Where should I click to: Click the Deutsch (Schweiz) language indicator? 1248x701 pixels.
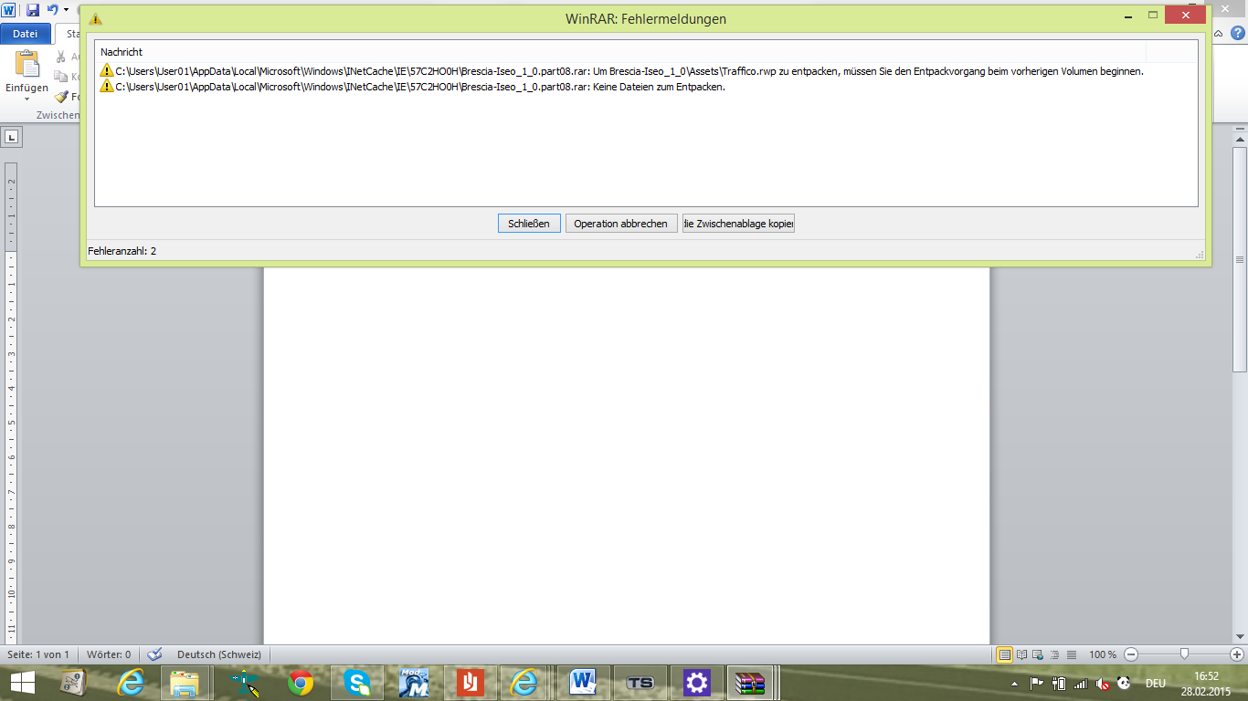tap(219, 654)
